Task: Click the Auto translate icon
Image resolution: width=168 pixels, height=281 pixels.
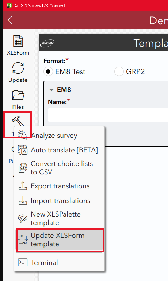Action: coord(23,150)
